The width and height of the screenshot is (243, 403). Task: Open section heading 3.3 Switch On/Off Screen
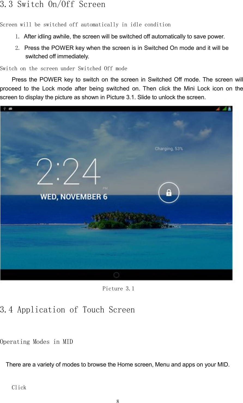(53, 4)
